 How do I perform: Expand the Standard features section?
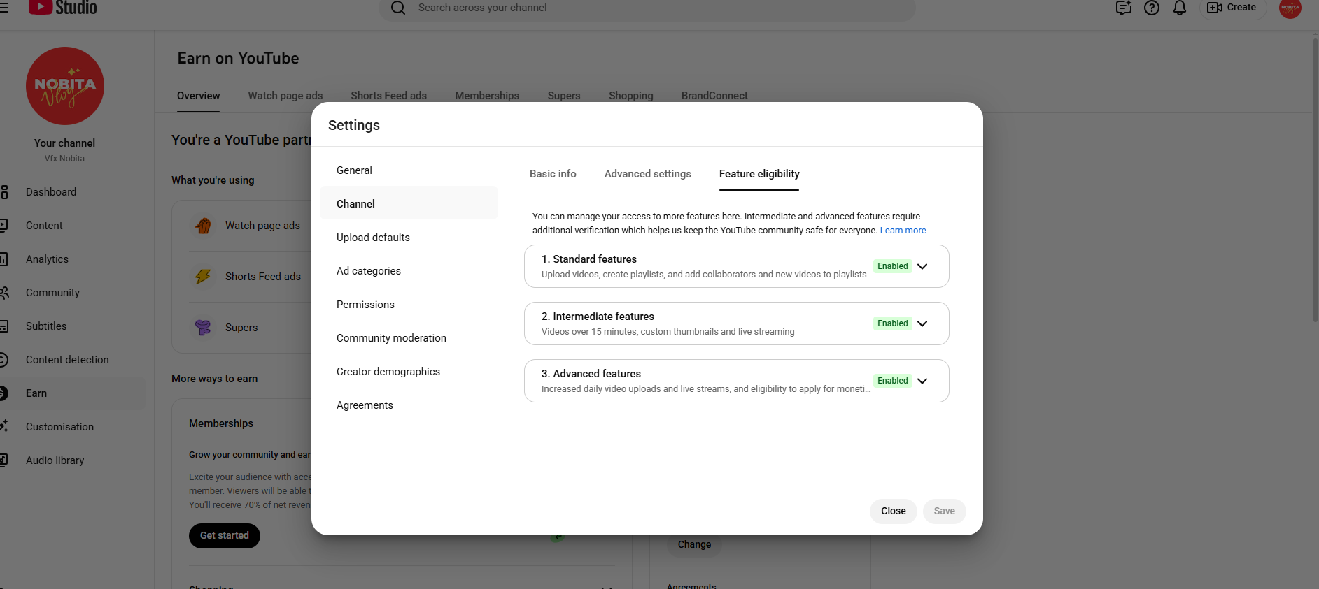922,266
